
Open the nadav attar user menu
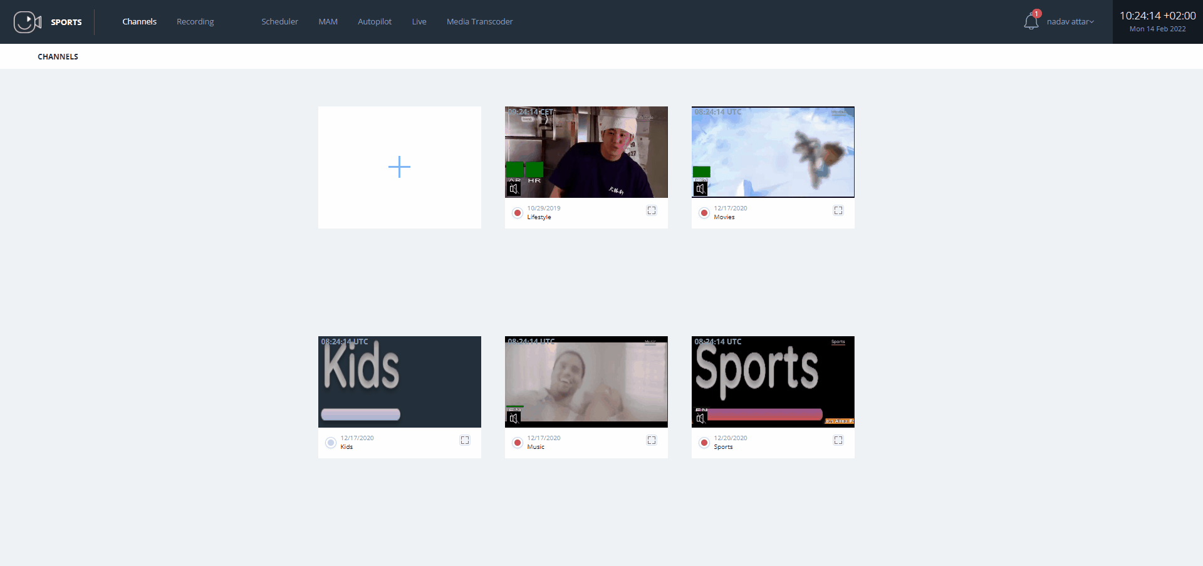[x=1071, y=21]
